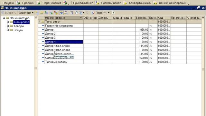Open the toolbar overflow arrow after Перемещения
The image size is (206, 116).
(69, 4)
